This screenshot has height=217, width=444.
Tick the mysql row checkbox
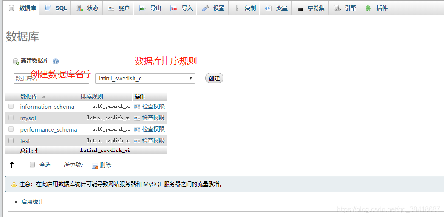click(11, 118)
